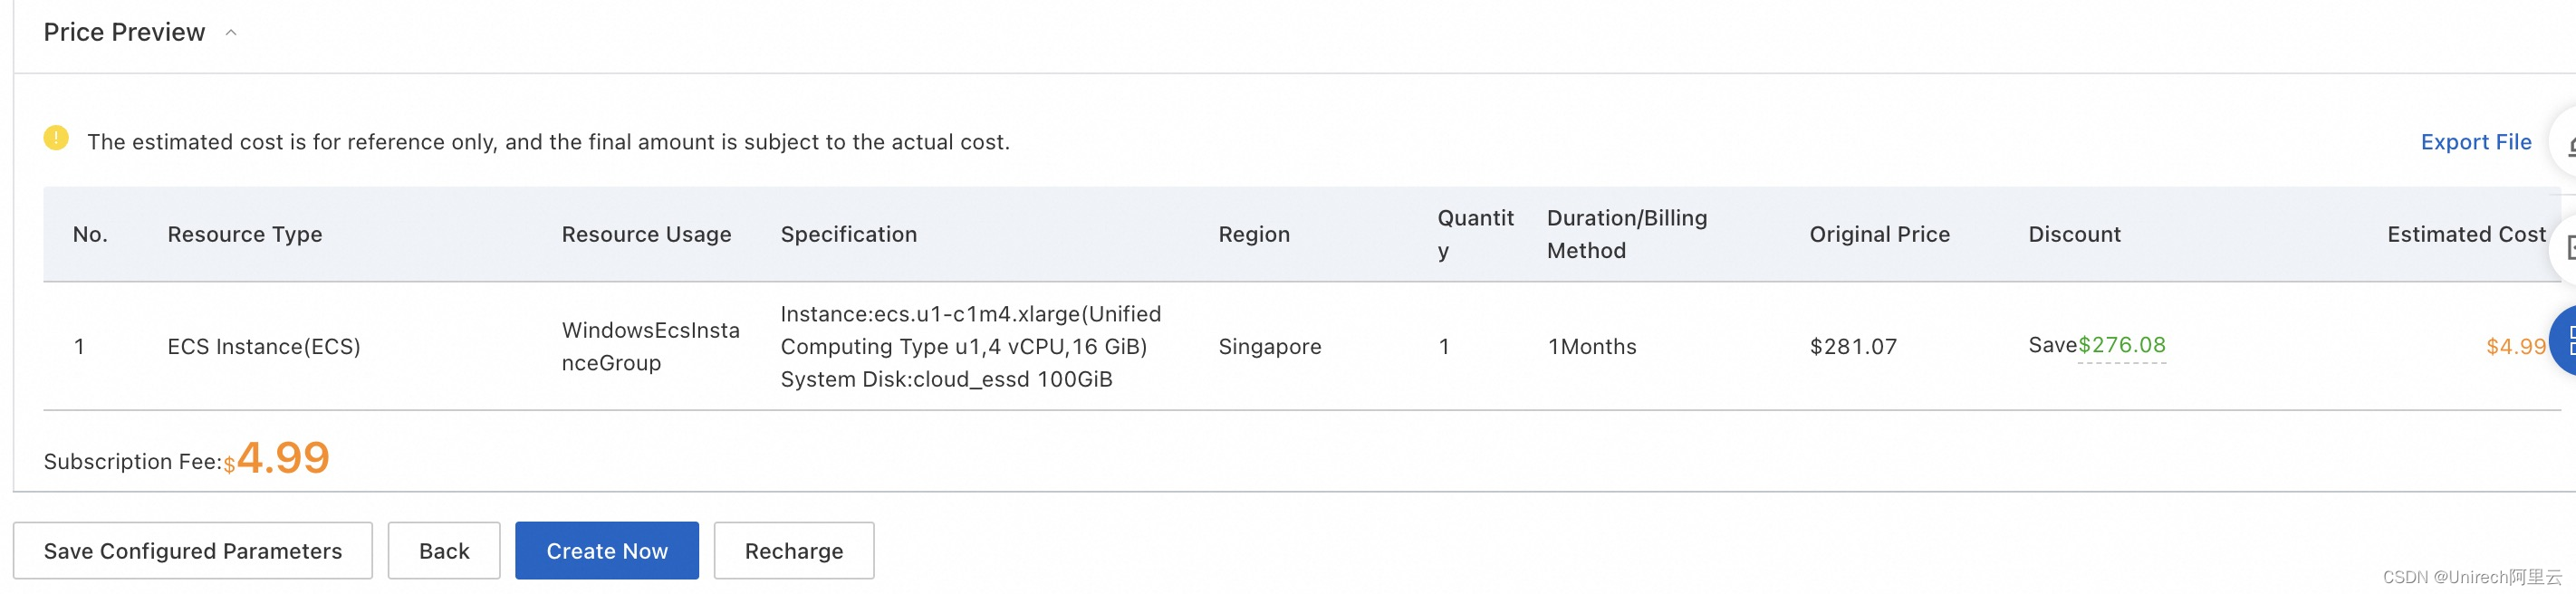Click the Price Preview heading text
The width and height of the screenshot is (2576, 594).
click(124, 33)
